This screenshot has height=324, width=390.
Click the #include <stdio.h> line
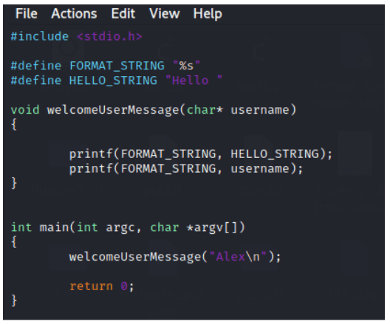click(77, 36)
